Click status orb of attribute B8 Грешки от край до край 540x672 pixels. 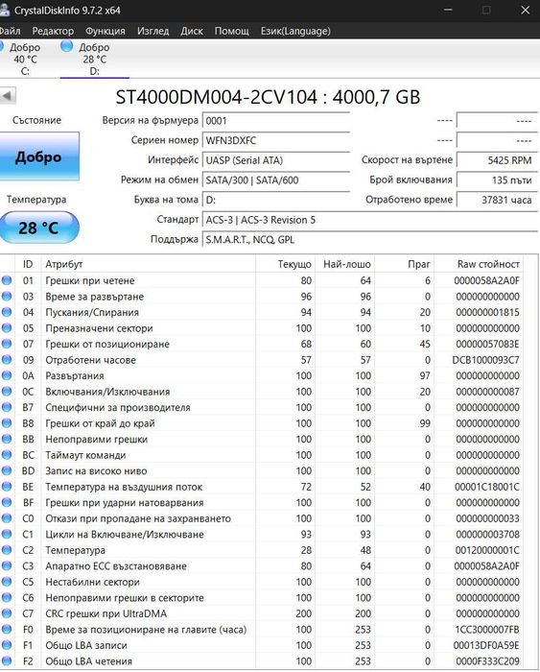(x=7, y=423)
